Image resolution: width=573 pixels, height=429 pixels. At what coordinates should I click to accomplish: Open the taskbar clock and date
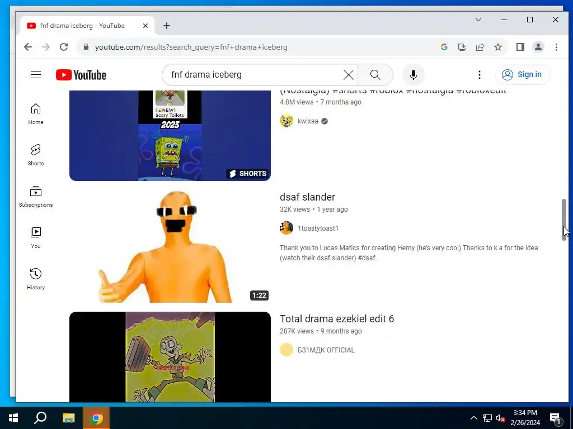click(525, 418)
